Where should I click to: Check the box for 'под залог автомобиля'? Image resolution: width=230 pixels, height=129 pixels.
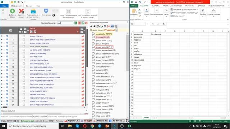(x=24, y=60)
